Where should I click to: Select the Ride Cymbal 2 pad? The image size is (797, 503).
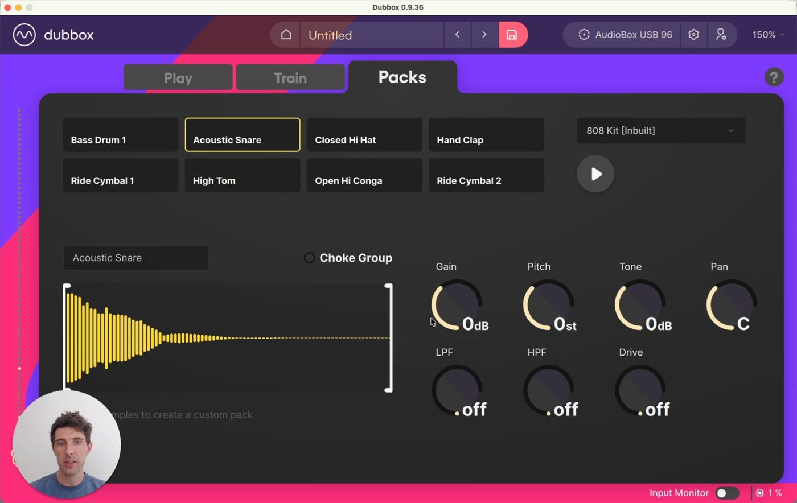[x=486, y=175]
